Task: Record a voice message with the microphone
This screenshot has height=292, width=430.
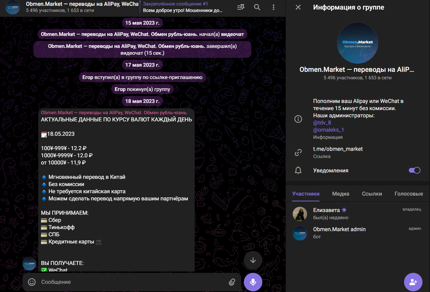Action: click(253, 282)
